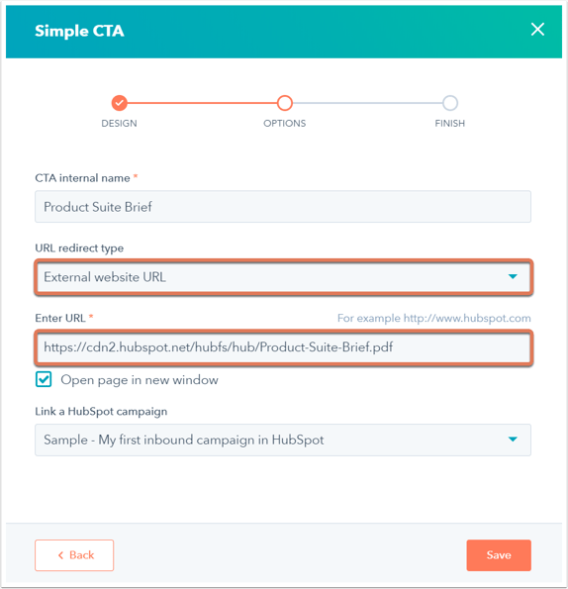Click the Simple CTA header title

[79, 31]
